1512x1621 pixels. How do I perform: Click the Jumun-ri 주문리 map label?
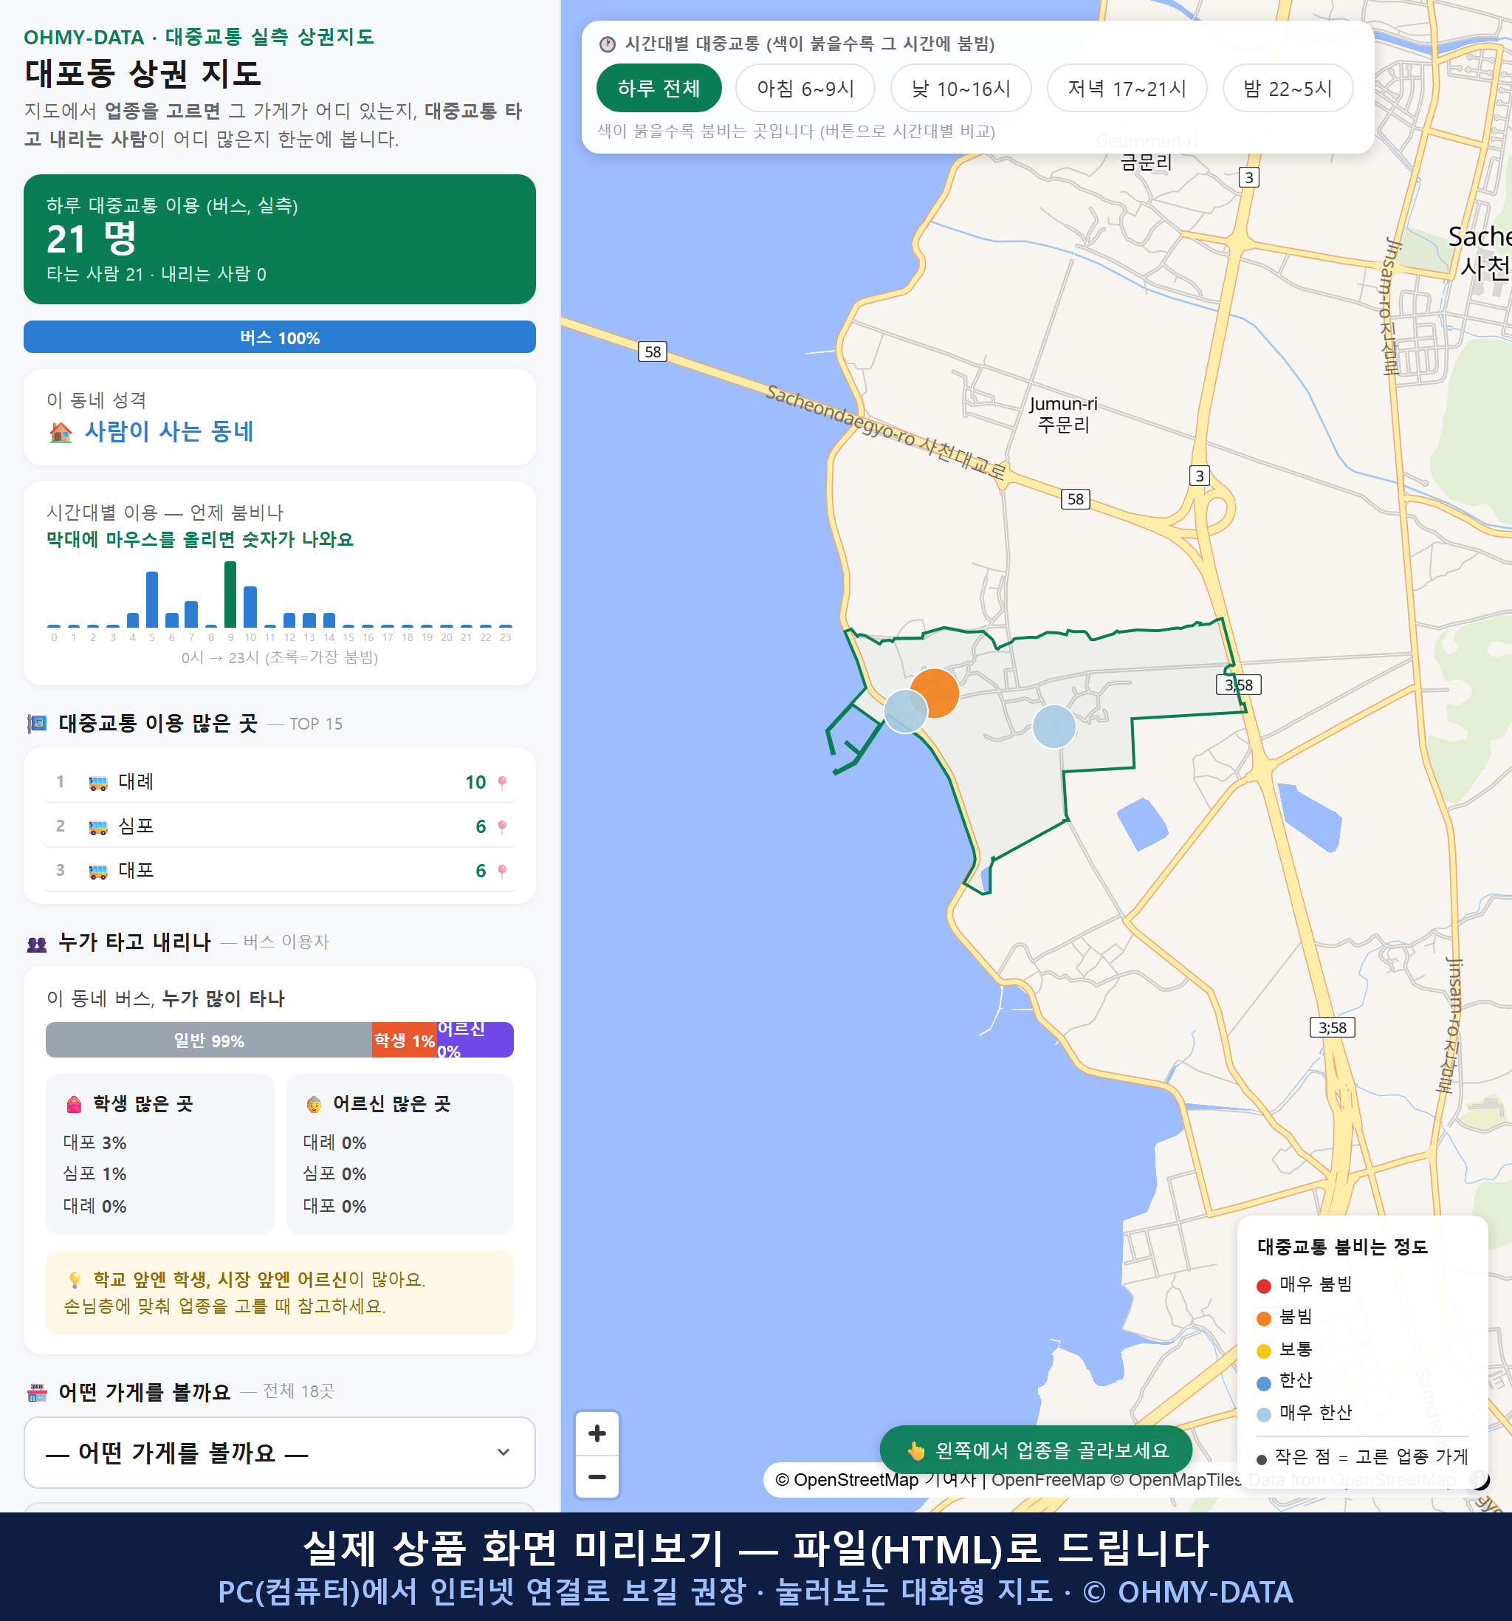point(1063,414)
